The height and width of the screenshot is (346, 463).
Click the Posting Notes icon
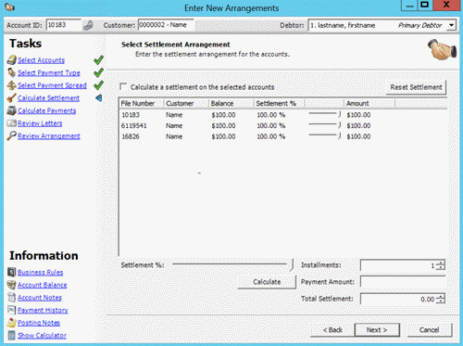click(12, 323)
